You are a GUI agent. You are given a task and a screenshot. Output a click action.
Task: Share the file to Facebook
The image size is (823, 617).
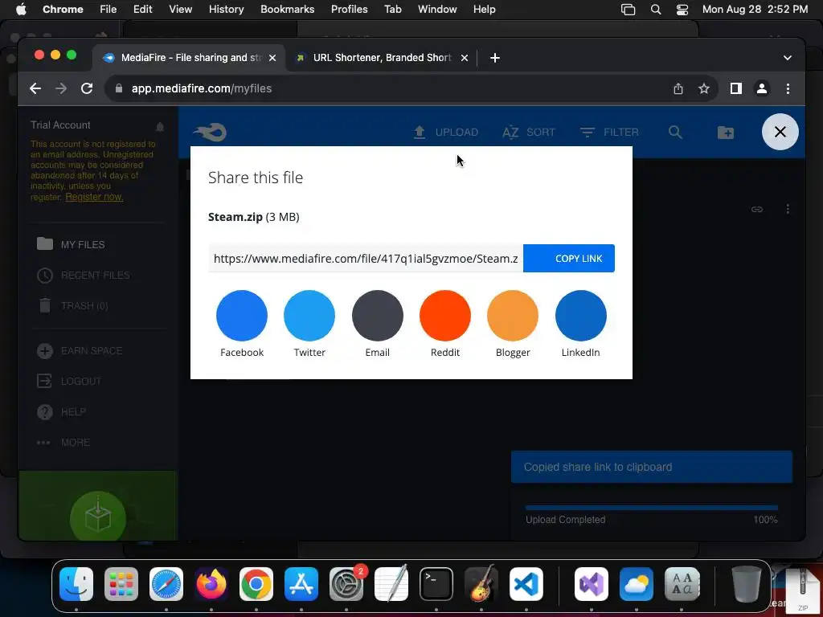(x=241, y=315)
